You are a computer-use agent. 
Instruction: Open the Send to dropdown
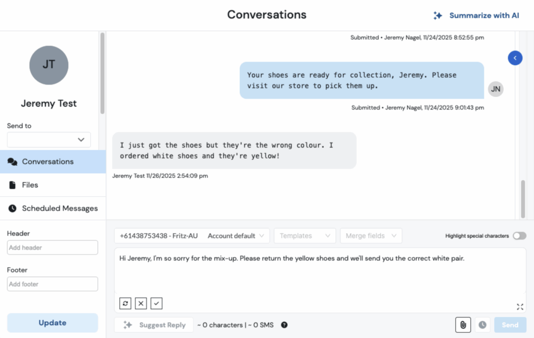point(49,140)
